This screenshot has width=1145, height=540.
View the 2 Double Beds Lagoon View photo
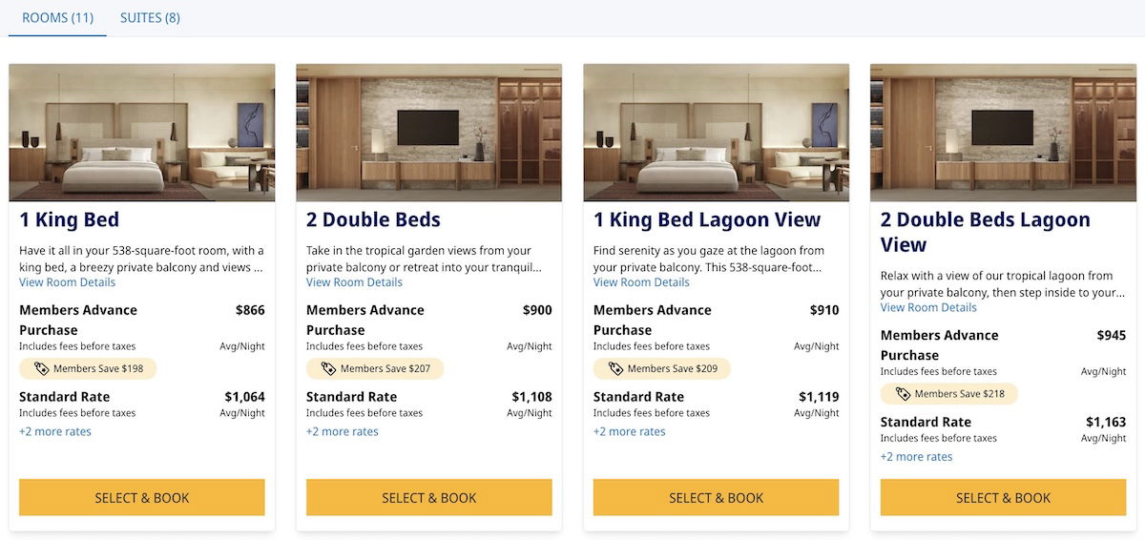coord(1004,133)
